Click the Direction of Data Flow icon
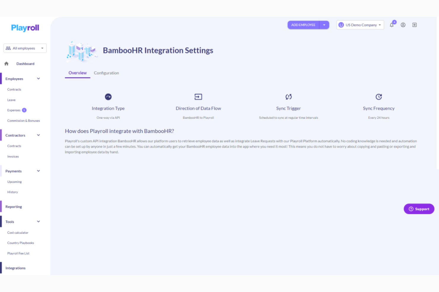 (198, 97)
